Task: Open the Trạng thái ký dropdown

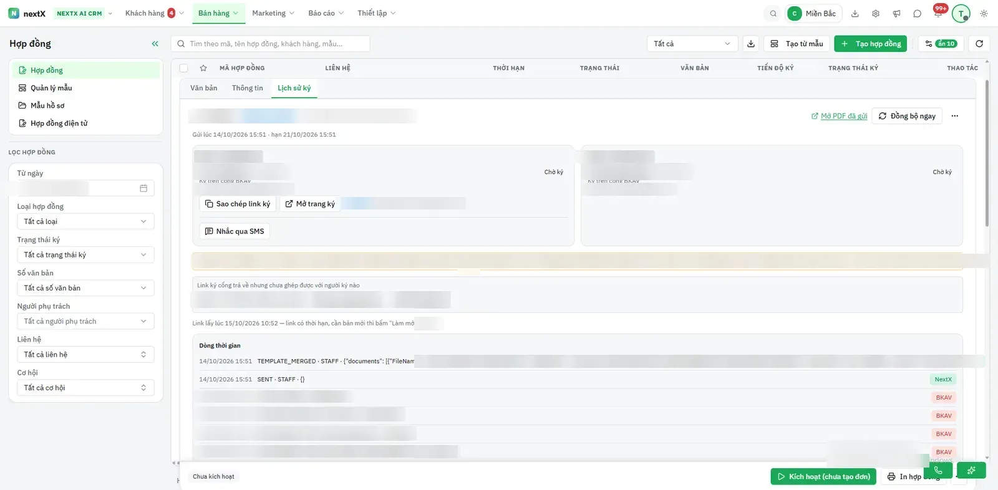Action: coord(85,254)
